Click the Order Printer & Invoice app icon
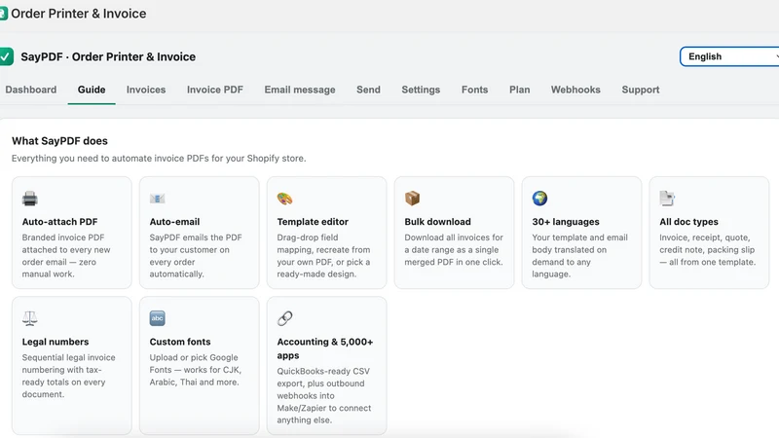Viewport: 779px width, 438px height. (3, 14)
